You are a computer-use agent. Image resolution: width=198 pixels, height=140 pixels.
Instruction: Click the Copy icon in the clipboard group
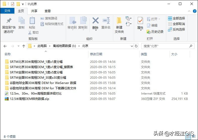coord(21,21)
